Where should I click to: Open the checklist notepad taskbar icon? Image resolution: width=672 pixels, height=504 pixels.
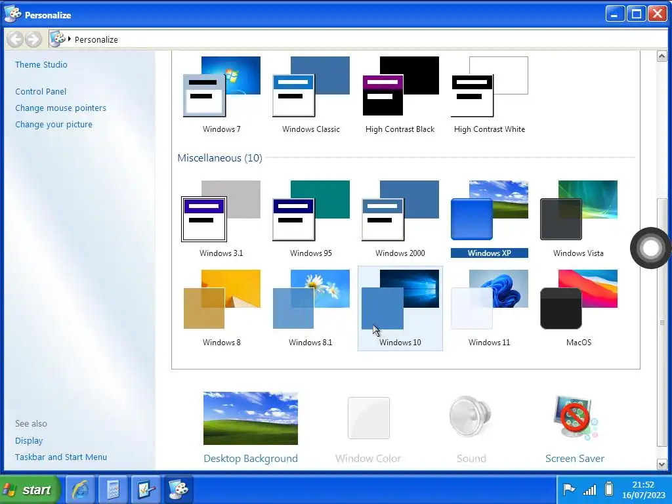[146, 489]
